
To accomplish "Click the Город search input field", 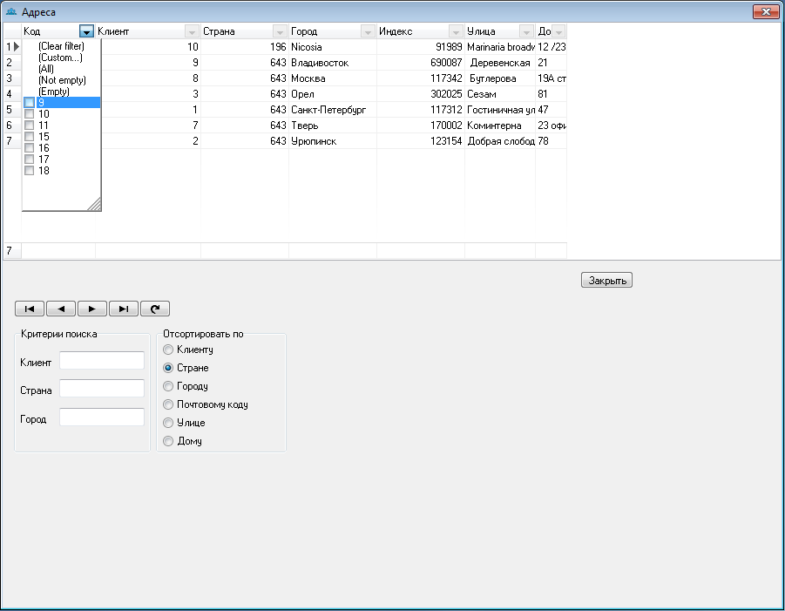I will (102, 418).
